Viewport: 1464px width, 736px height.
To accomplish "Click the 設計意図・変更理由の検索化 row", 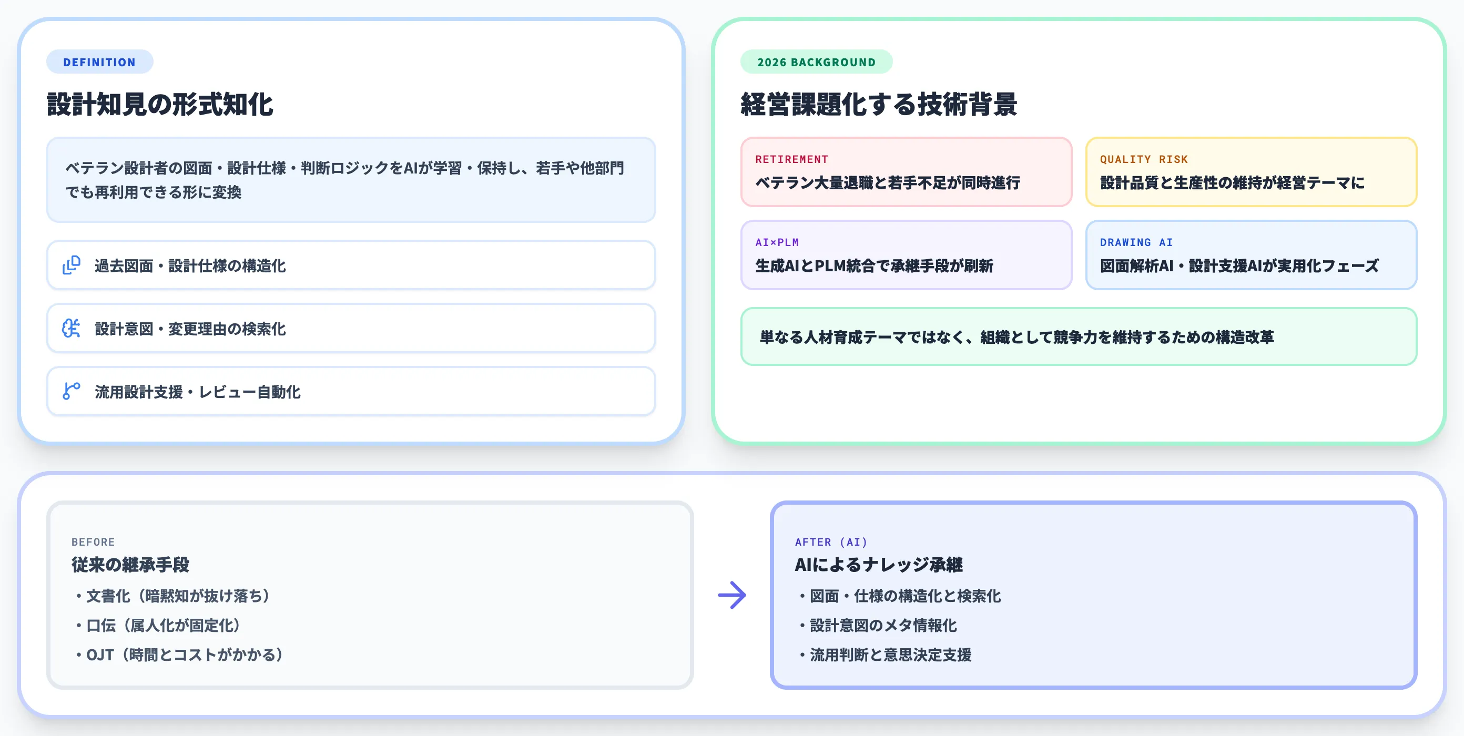I will (x=351, y=329).
